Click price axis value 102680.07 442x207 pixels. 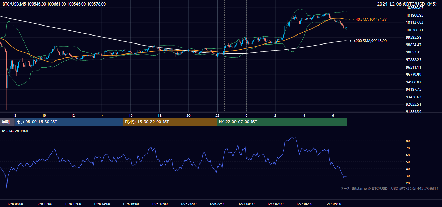tap(414, 8)
